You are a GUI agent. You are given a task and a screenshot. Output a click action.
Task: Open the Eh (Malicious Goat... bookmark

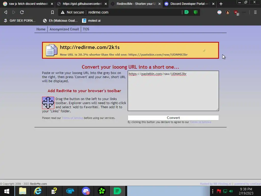point(60,20)
